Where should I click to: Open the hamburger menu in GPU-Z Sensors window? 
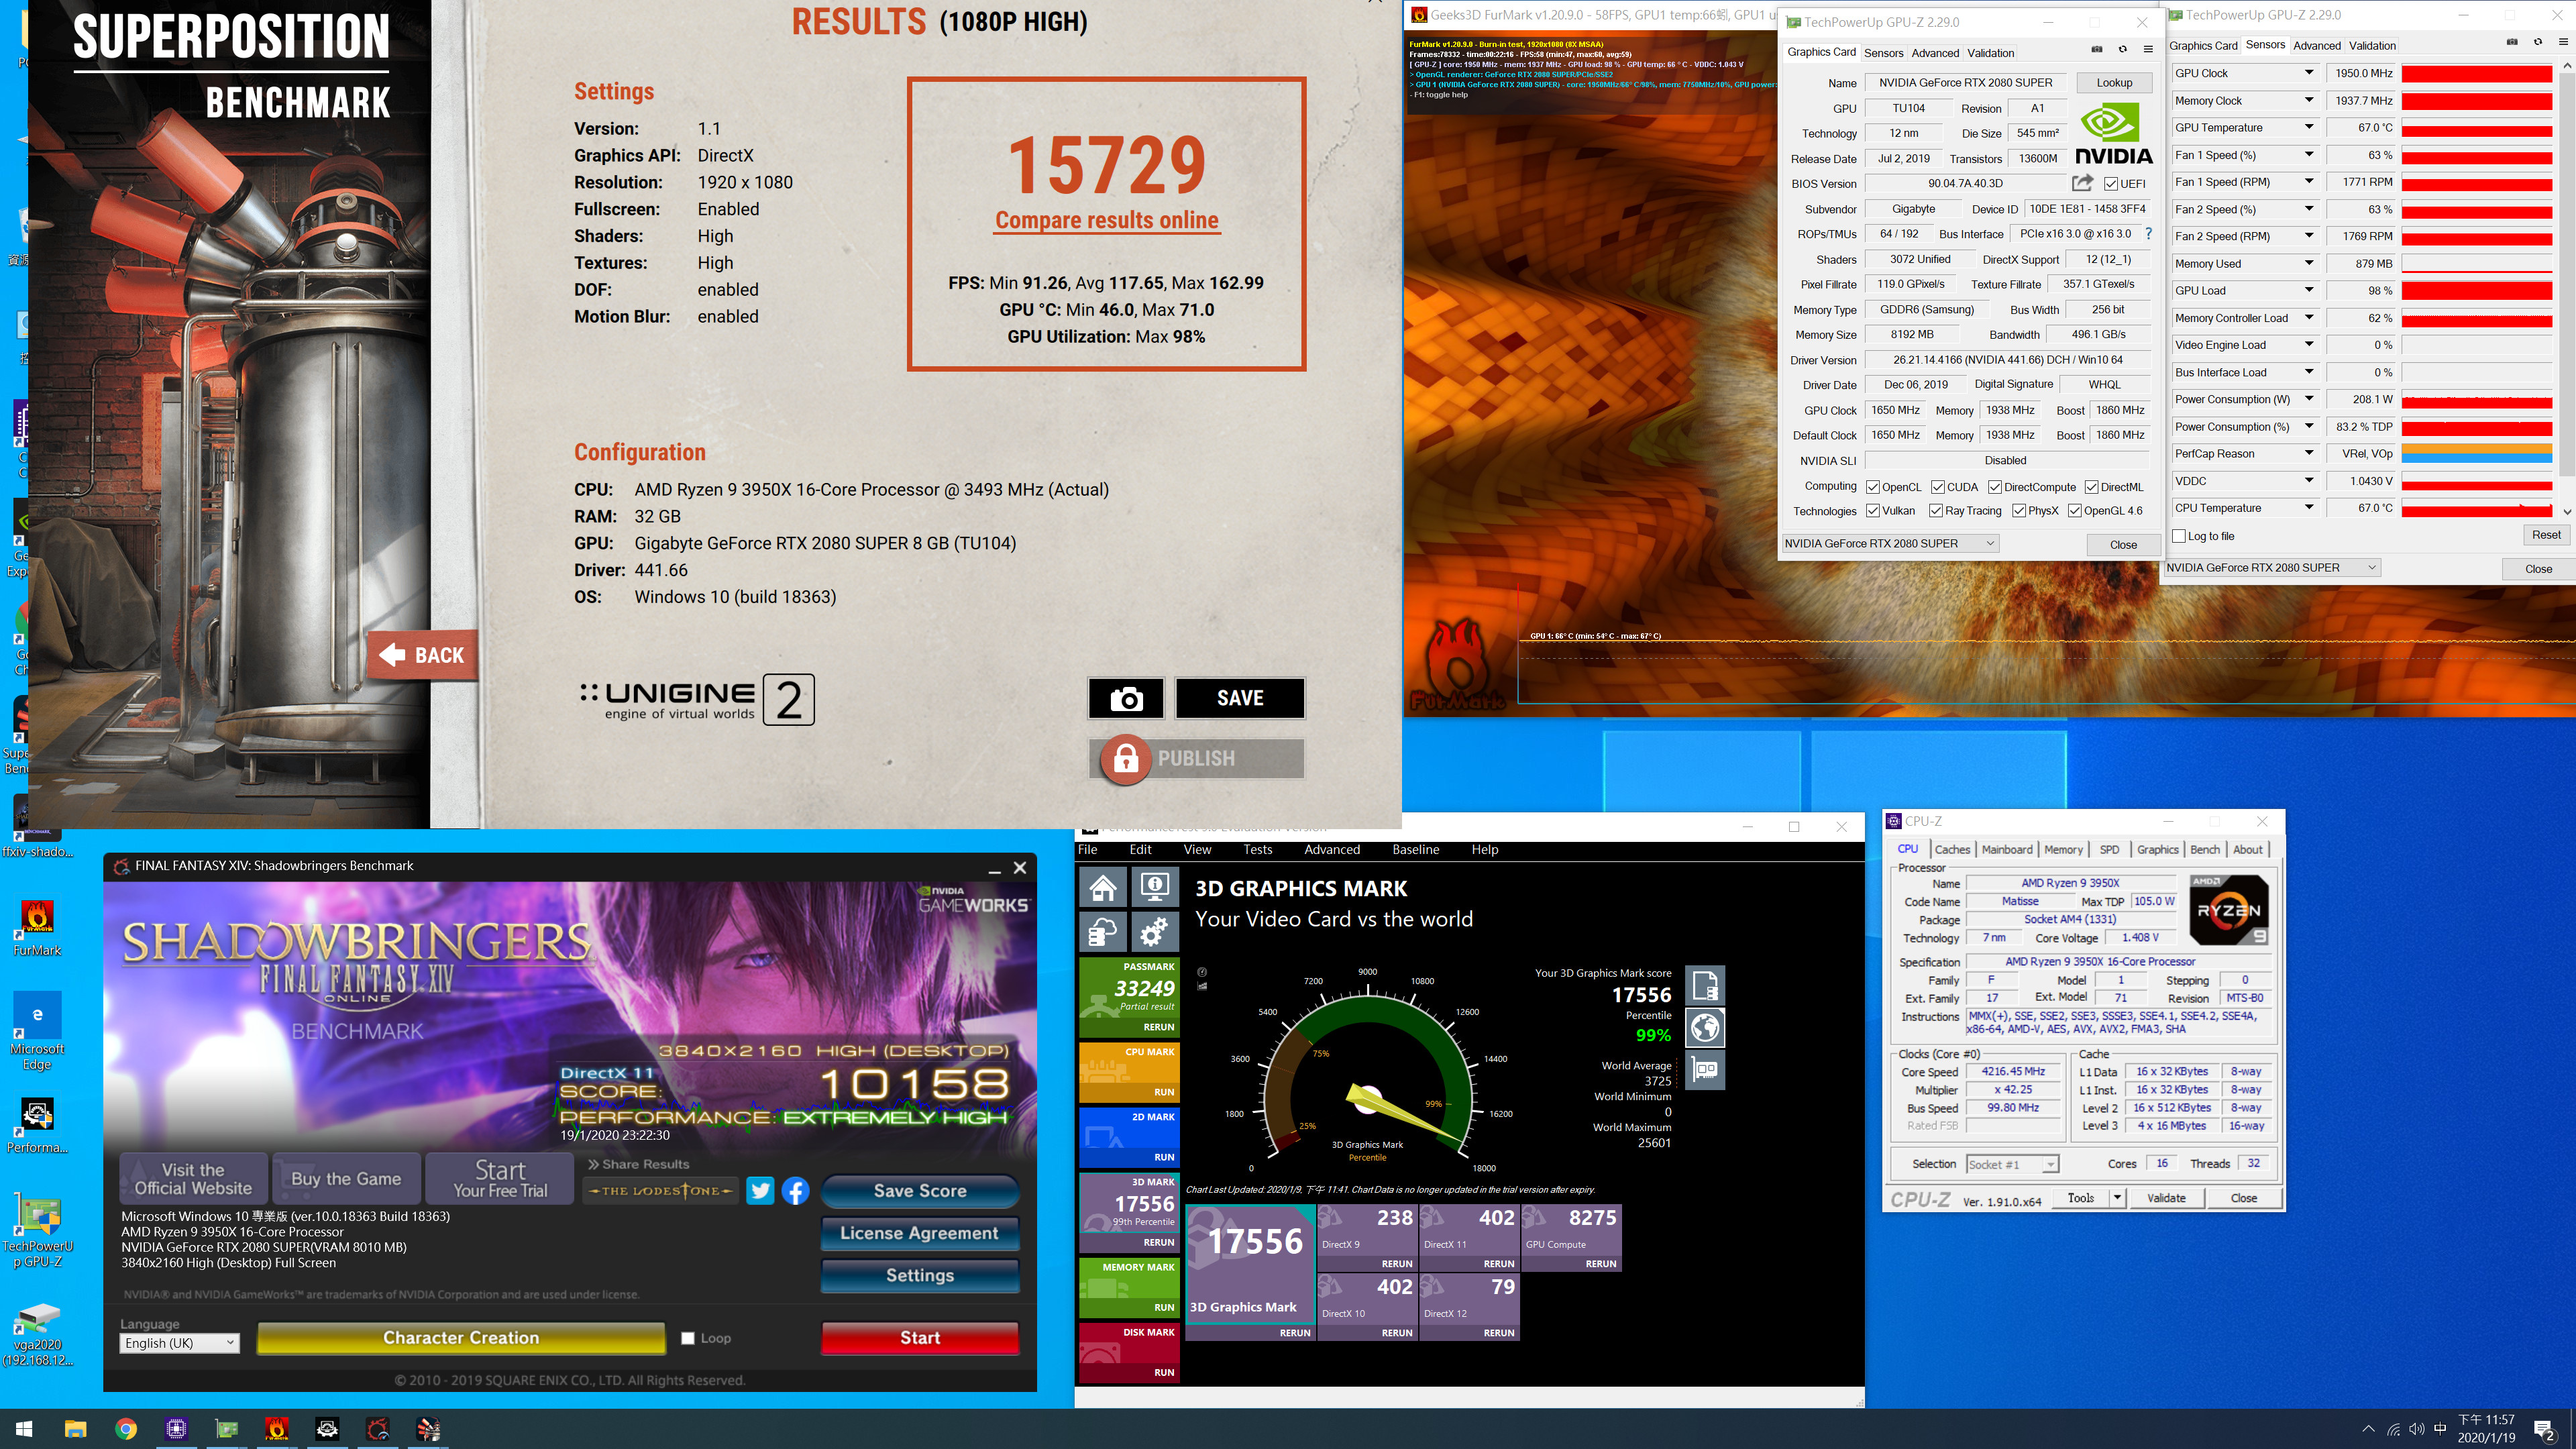point(2563,42)
